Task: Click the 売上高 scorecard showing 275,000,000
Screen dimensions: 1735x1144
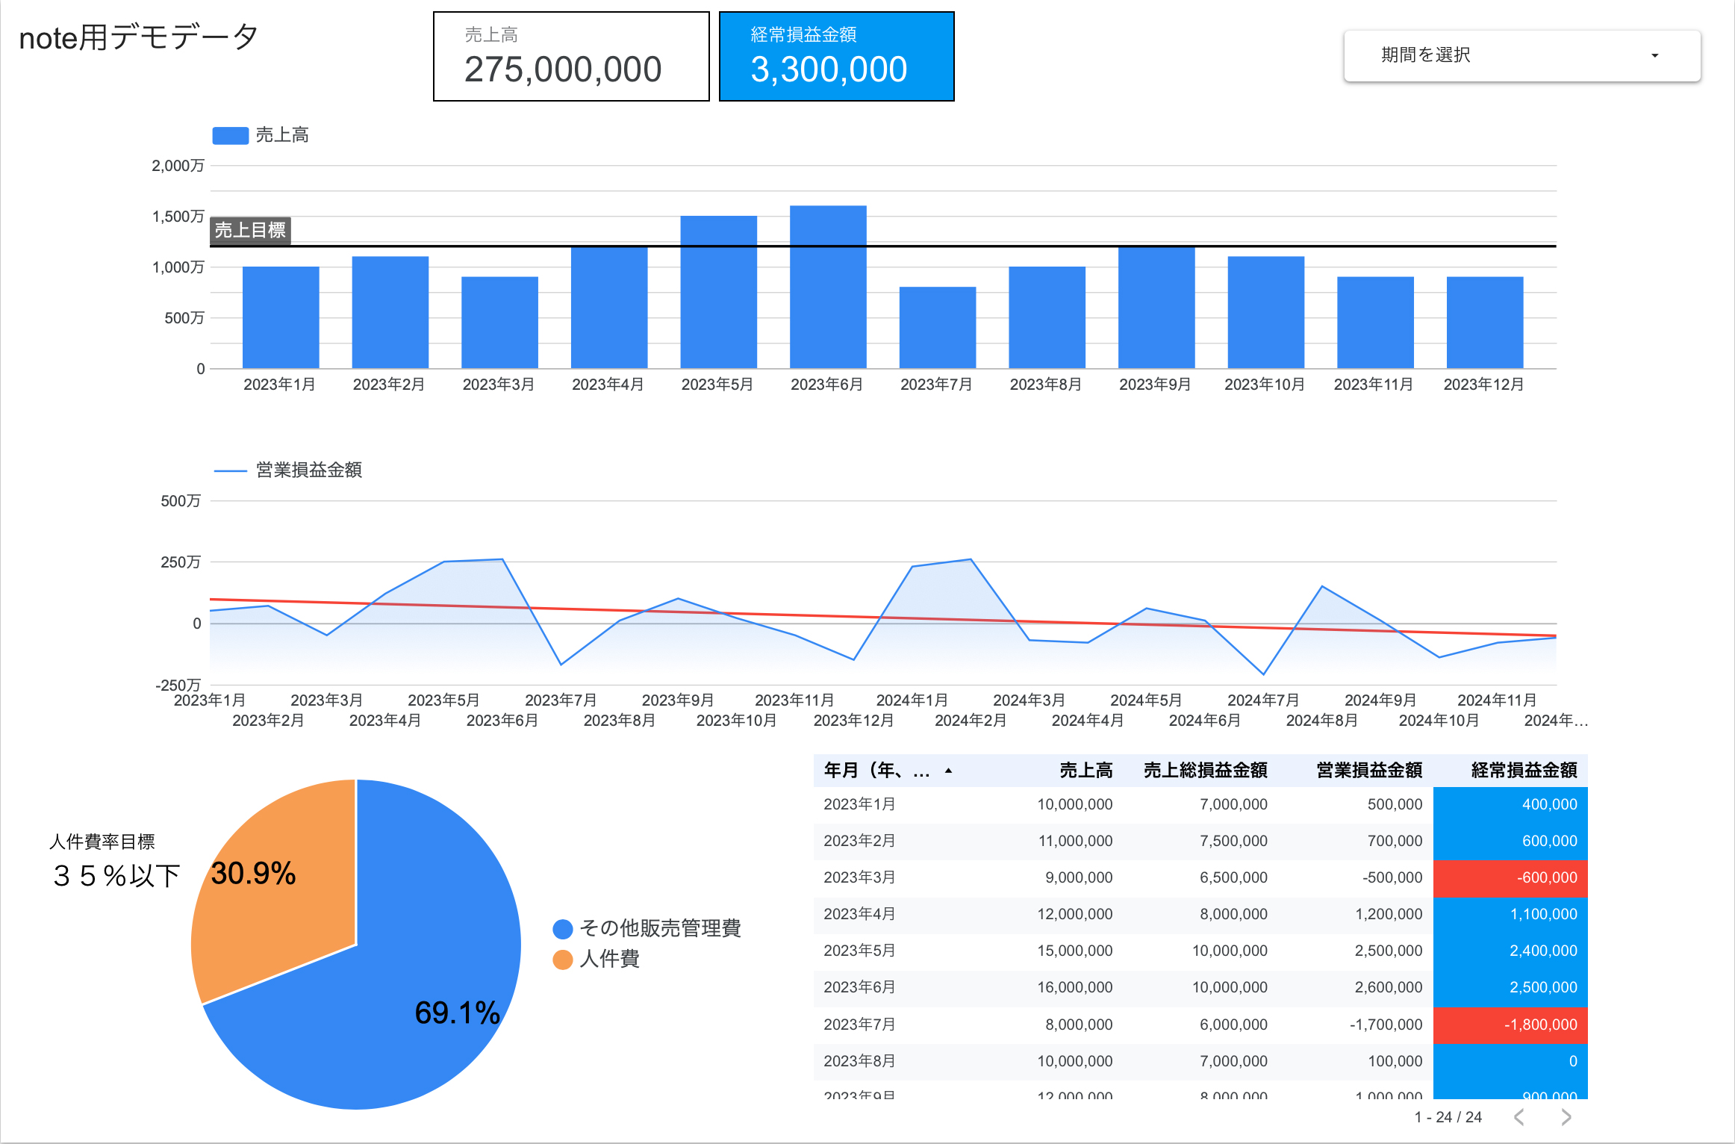Action: pos(571,57)
